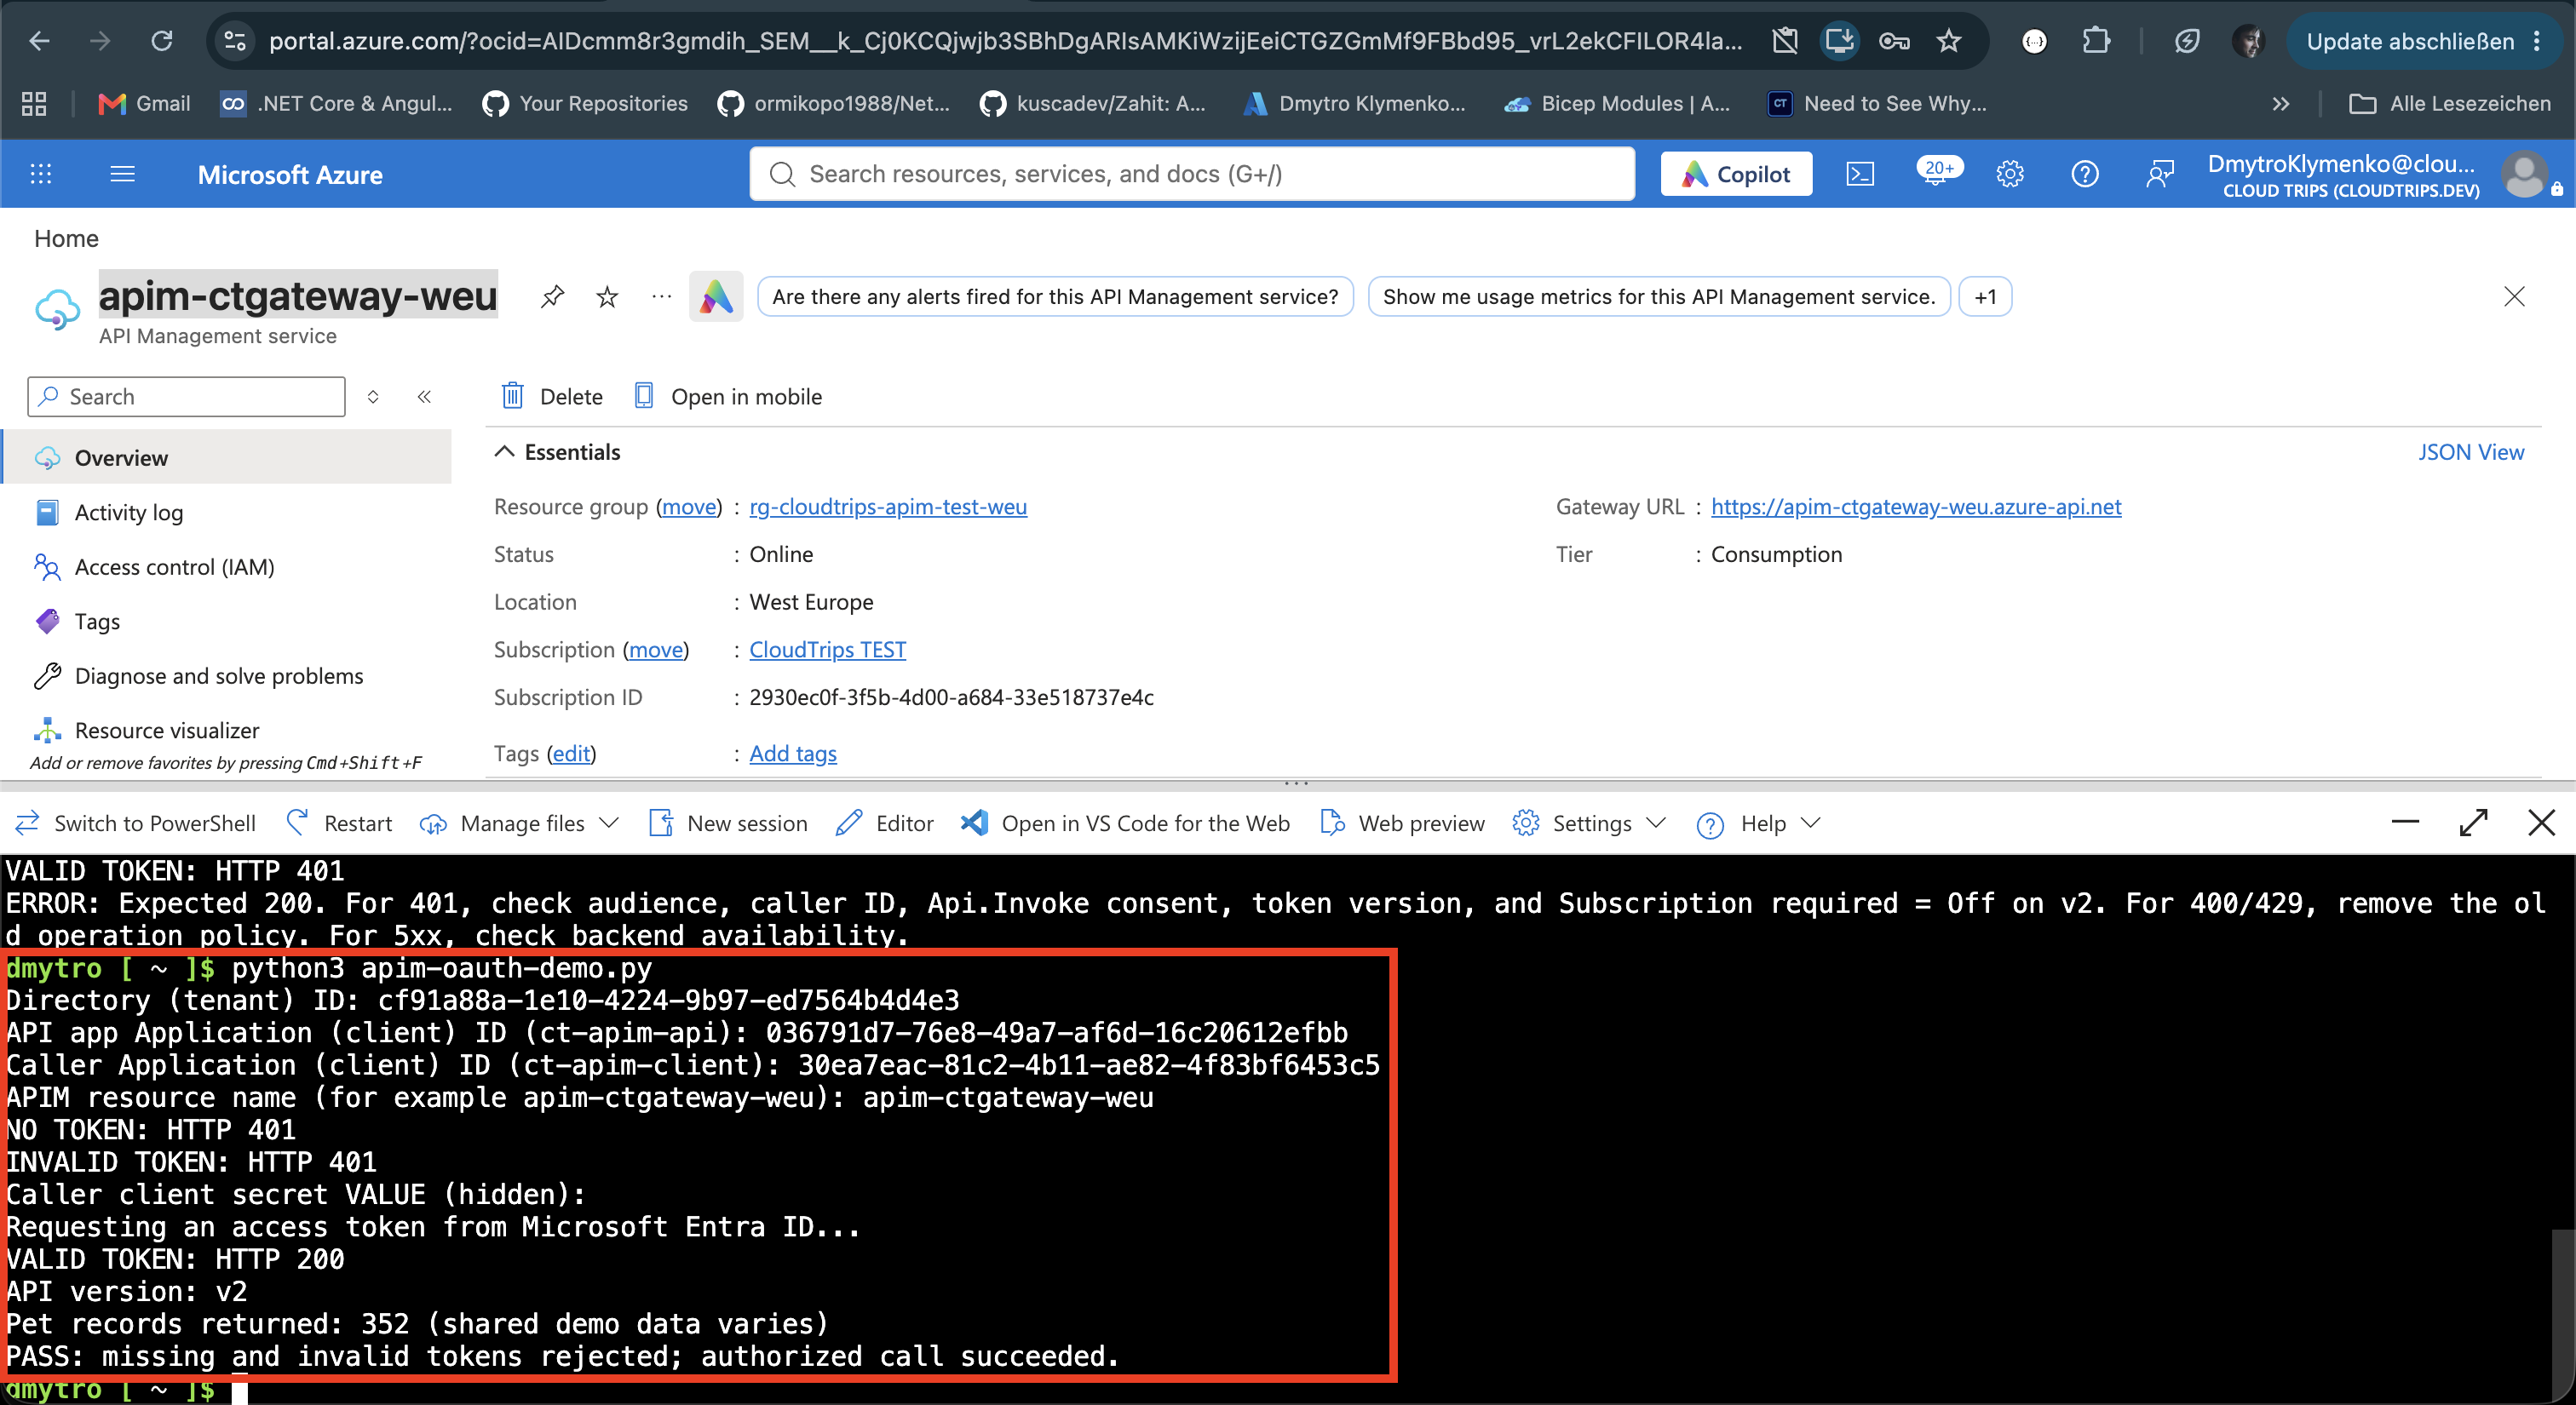Show more Copilot suggestions with +1
The image size is (2576, 1405).
pos(1985,297)
